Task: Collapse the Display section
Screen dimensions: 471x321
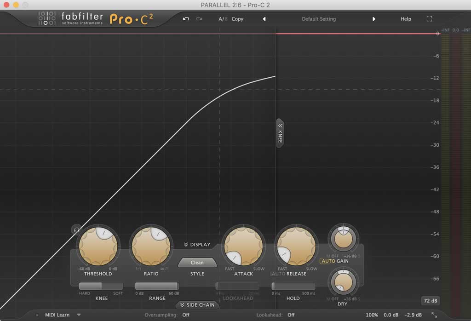Action: tap(197, 245)
